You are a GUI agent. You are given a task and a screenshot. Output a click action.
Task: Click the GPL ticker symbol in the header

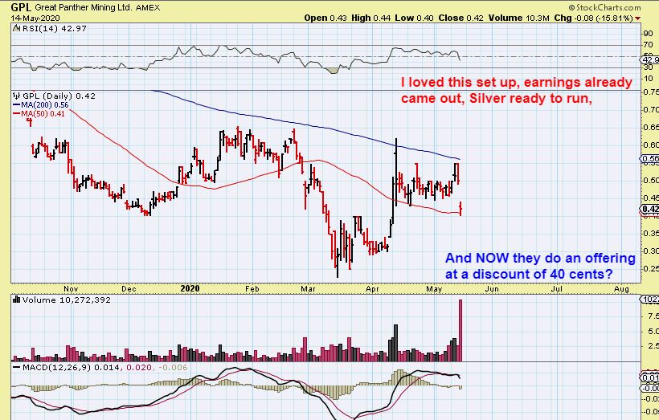[x=21, y=7]
